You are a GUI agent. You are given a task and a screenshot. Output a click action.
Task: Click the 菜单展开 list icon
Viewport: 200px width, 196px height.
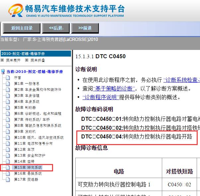click(x=2, y=60)
